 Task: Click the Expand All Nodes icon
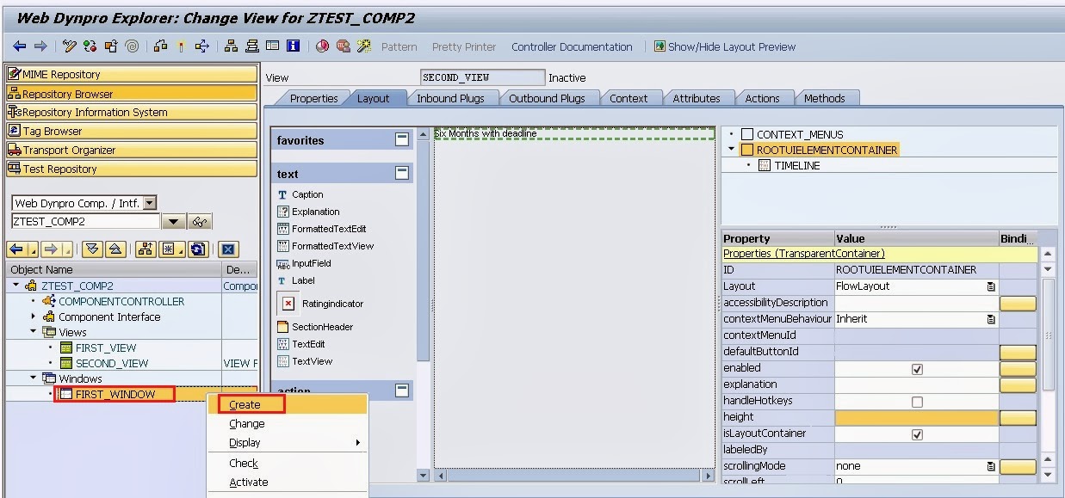92,249
